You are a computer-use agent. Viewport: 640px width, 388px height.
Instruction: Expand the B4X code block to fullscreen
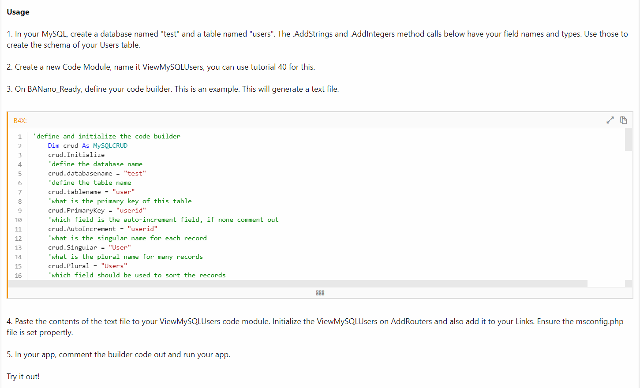pyautogui.click(x=610, y=120)
